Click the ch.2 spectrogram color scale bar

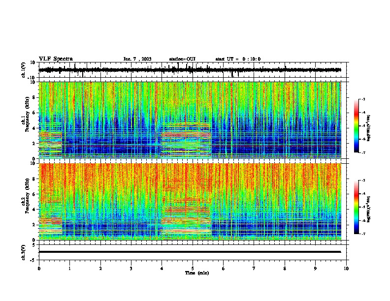click(x=357, y=207)
